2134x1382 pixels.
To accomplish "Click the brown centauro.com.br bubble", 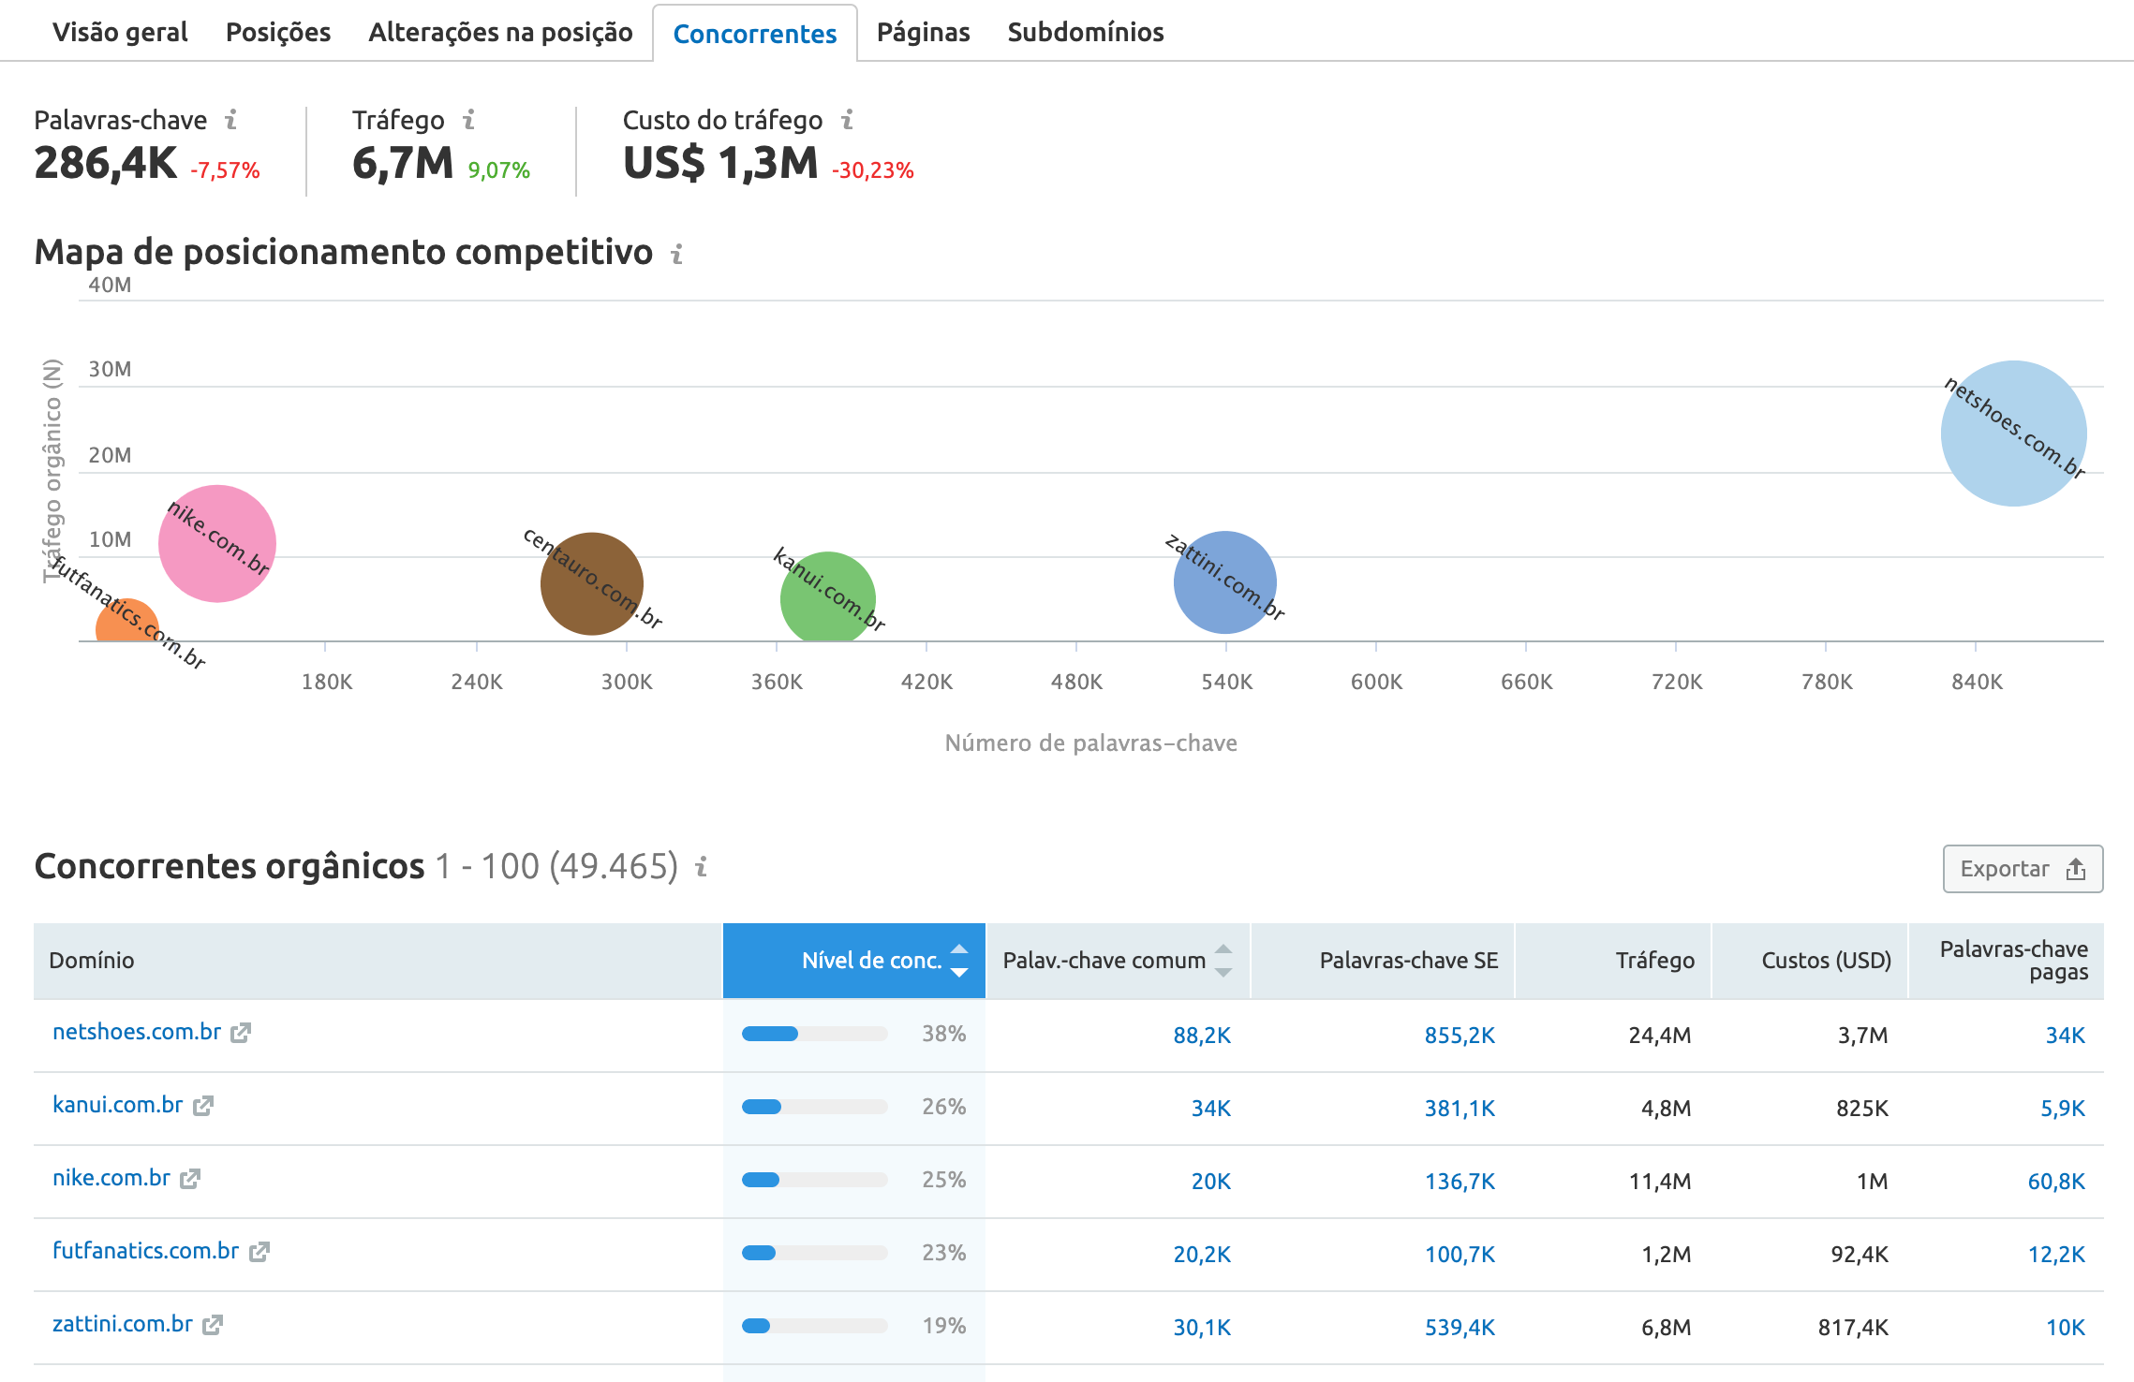I will point(592,583).
